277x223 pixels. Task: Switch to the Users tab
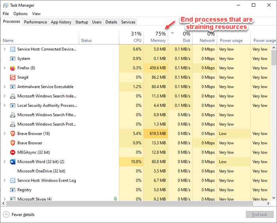point(97,22)
